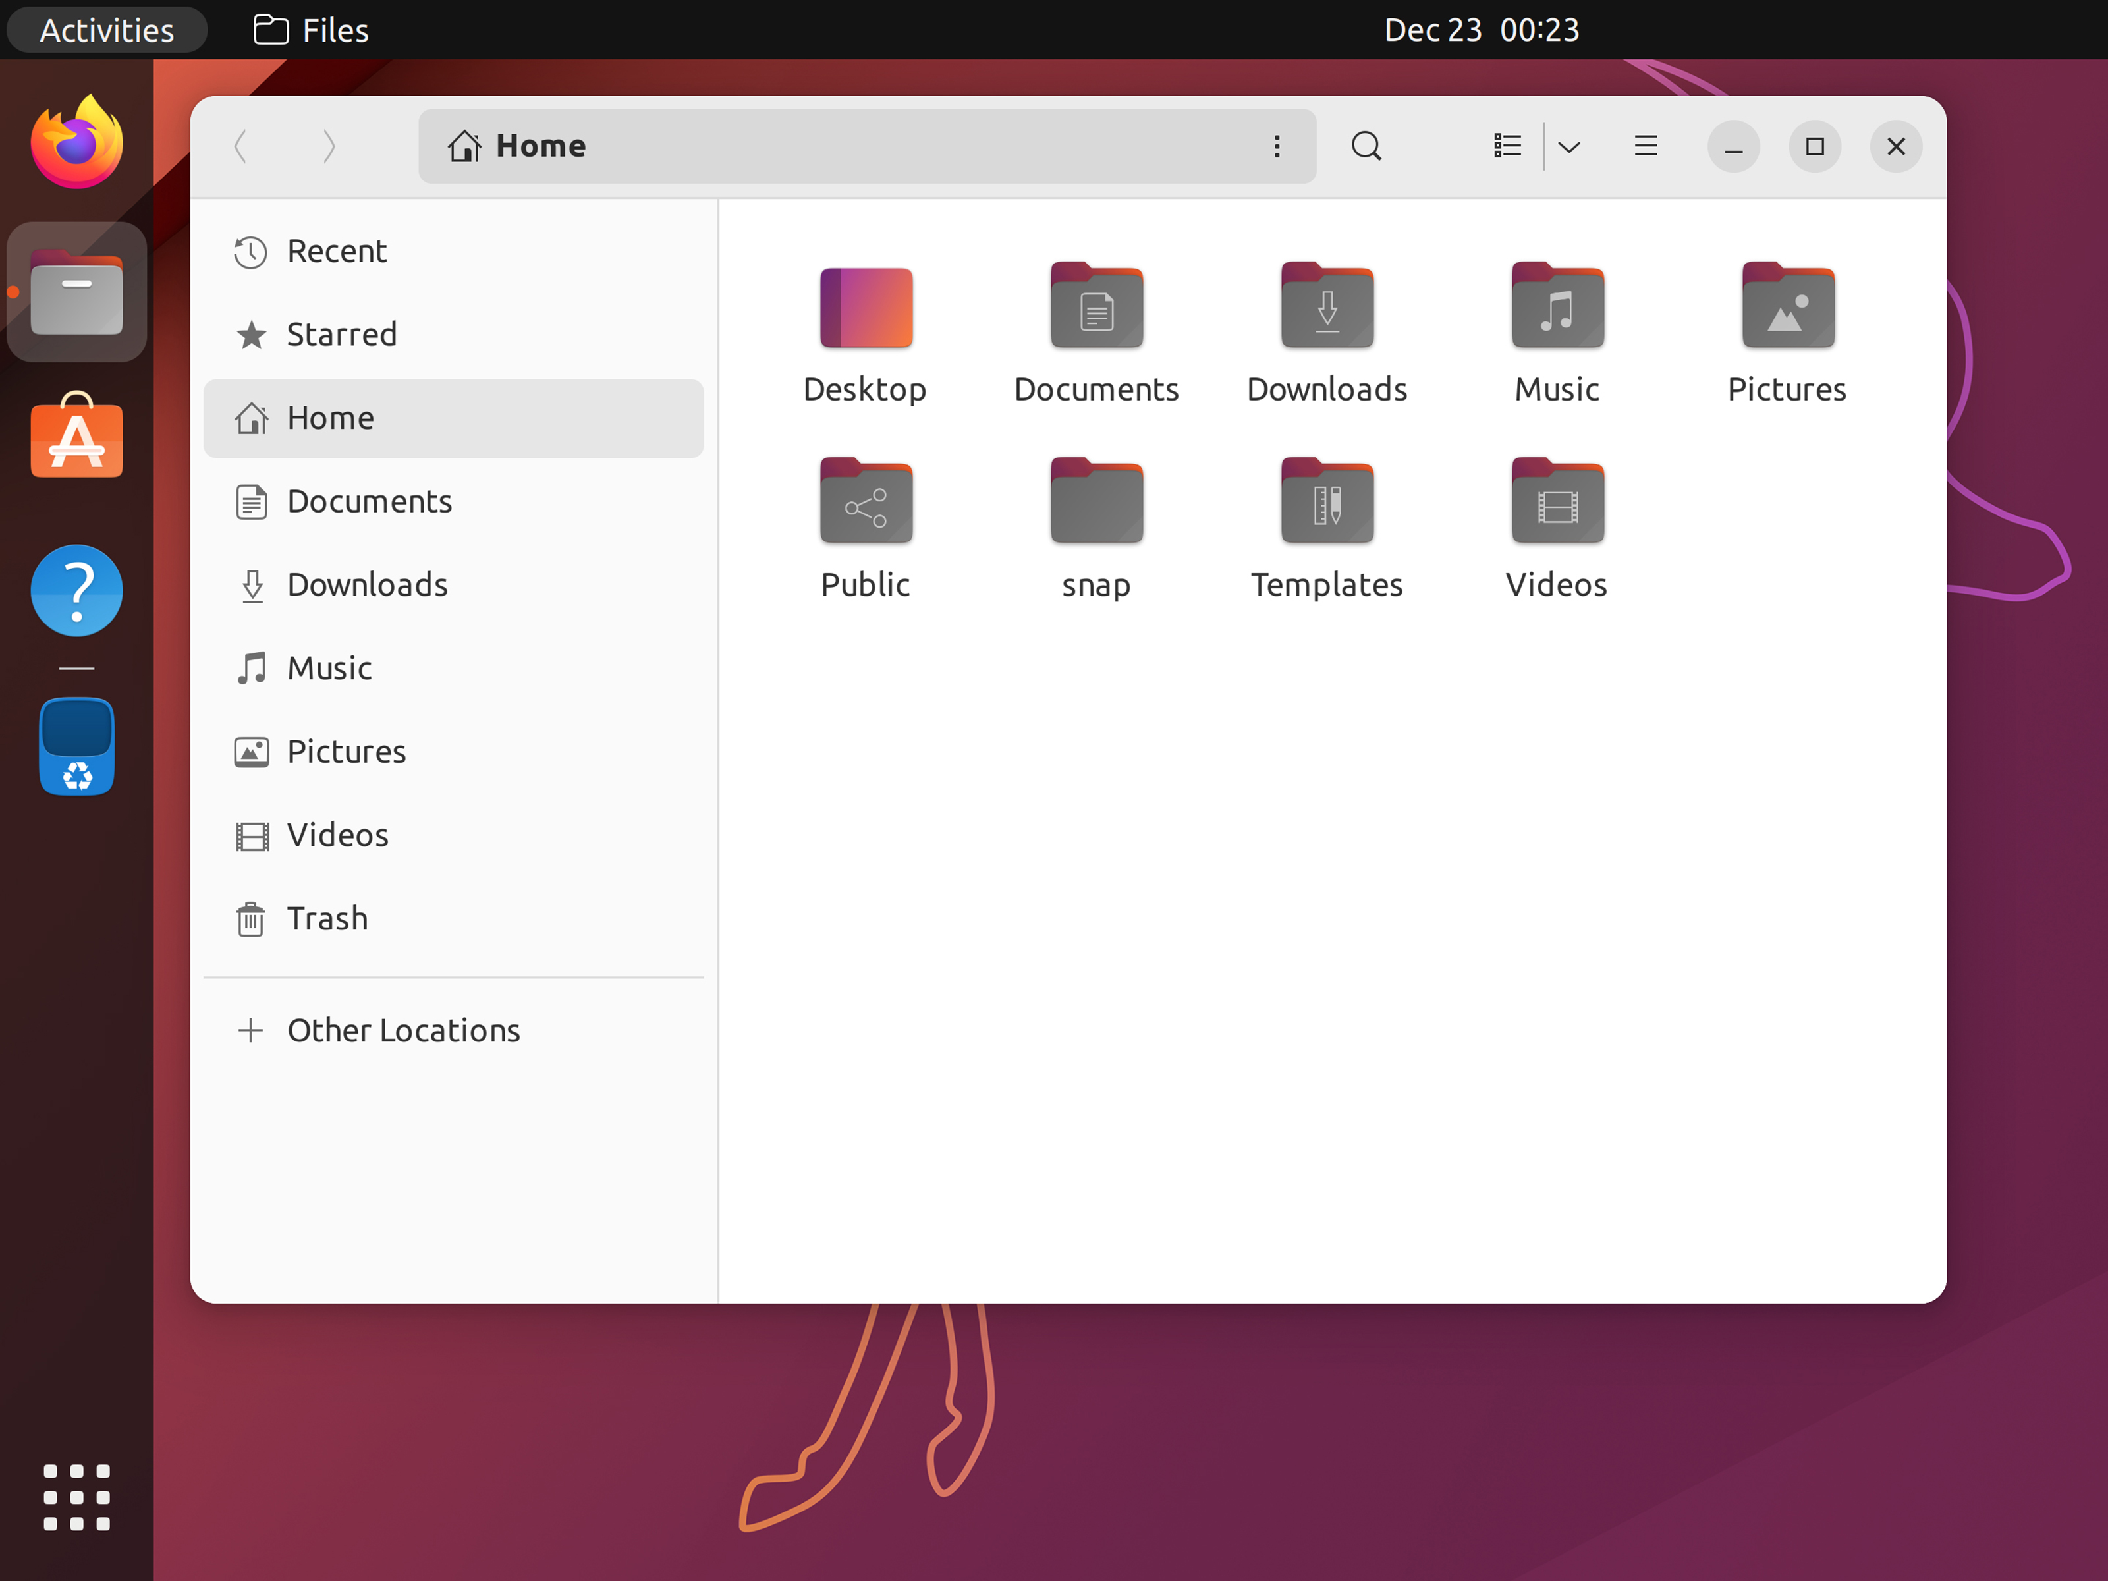Viewport: 2108px width, 1581px height.
Task: Click the back navigation arrow
Action: coord(241,146)
